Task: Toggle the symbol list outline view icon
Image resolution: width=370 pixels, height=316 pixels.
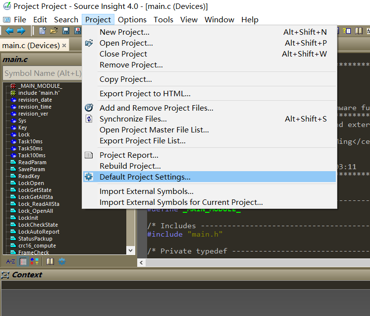Action: click(x=23, y=261)
